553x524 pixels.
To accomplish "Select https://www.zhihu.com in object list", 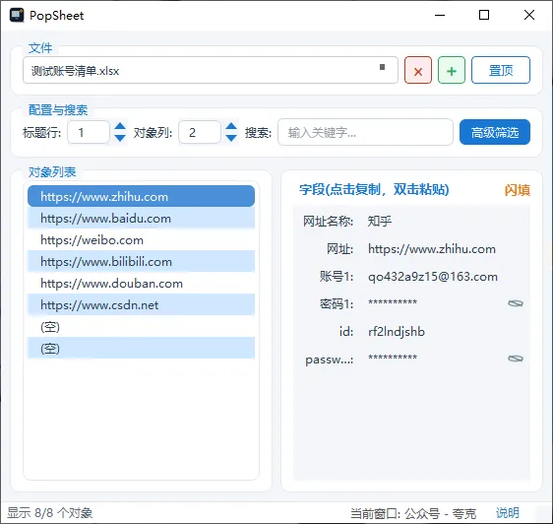I will (141, 196).
